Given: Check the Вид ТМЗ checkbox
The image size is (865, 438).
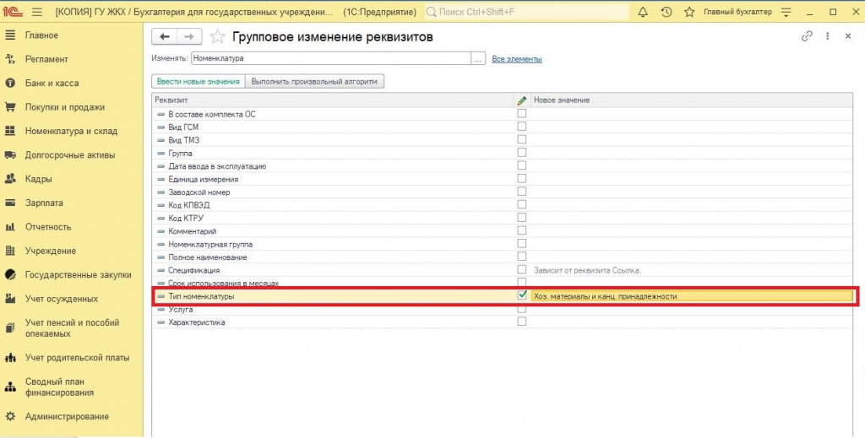Looking at the screenshot, I should tap(522, 139).
